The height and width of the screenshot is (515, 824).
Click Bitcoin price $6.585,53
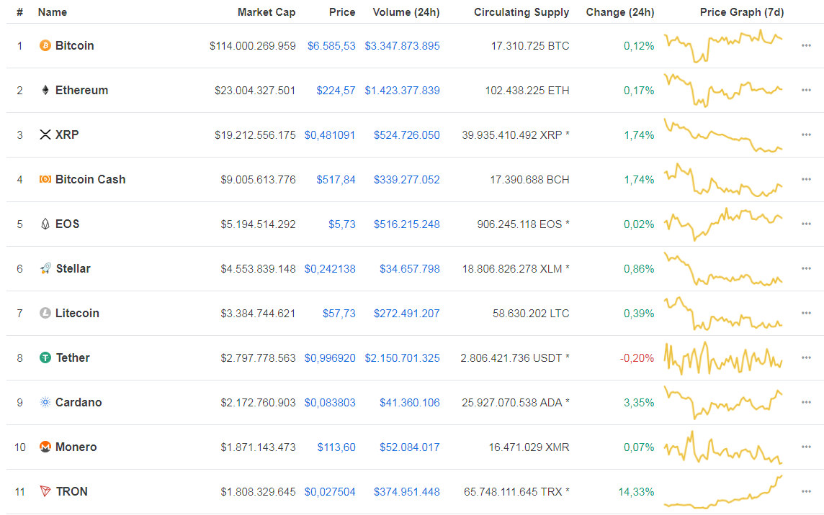pyautogui.click(x=331, y=46)
